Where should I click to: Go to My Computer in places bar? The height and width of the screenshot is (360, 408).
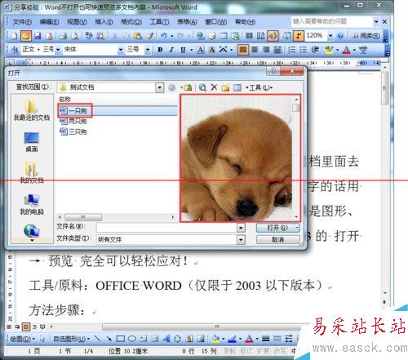[32, 204]
